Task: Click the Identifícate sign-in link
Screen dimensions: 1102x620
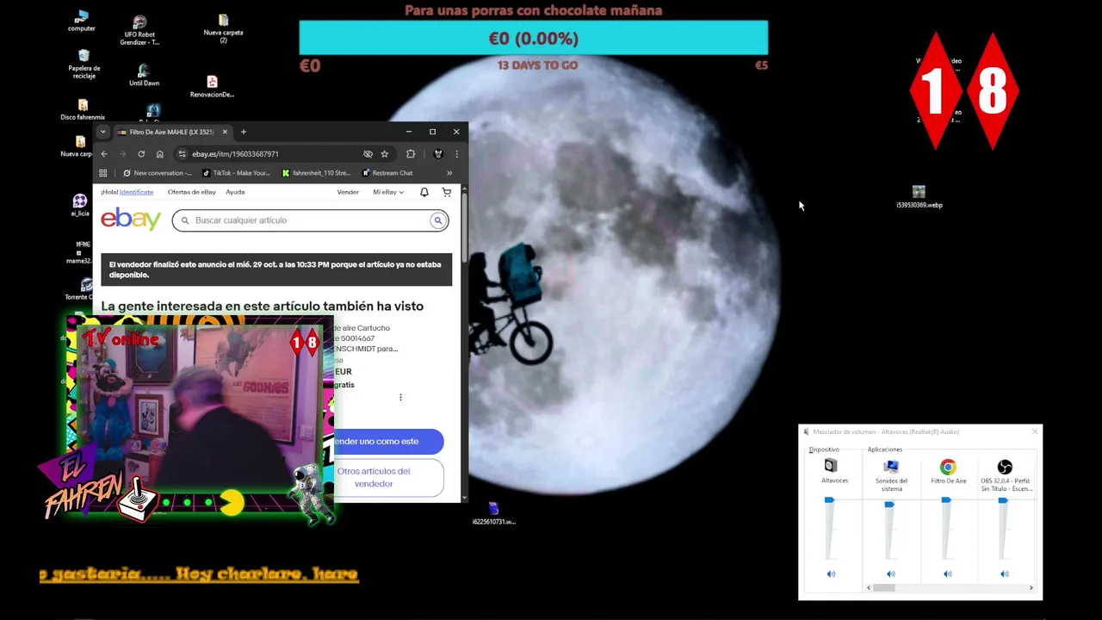Action: point(136,192)
